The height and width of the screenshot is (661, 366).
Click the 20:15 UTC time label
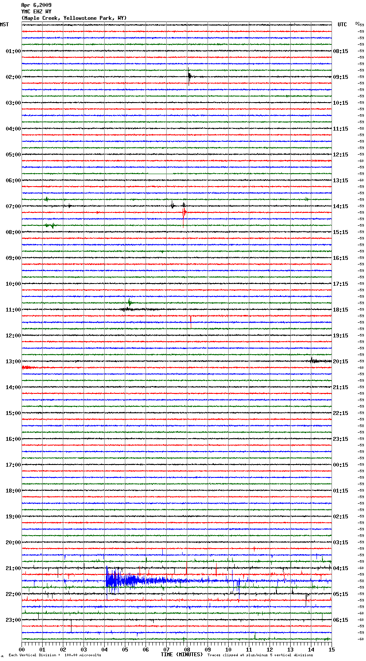pyautogui.click(x=341, y=362)
